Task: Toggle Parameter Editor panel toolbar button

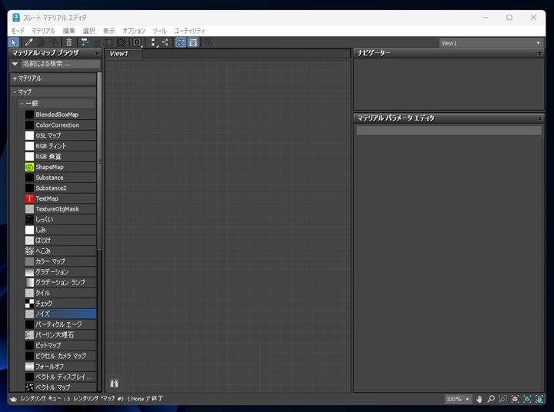Action: (x=193, y=43)
